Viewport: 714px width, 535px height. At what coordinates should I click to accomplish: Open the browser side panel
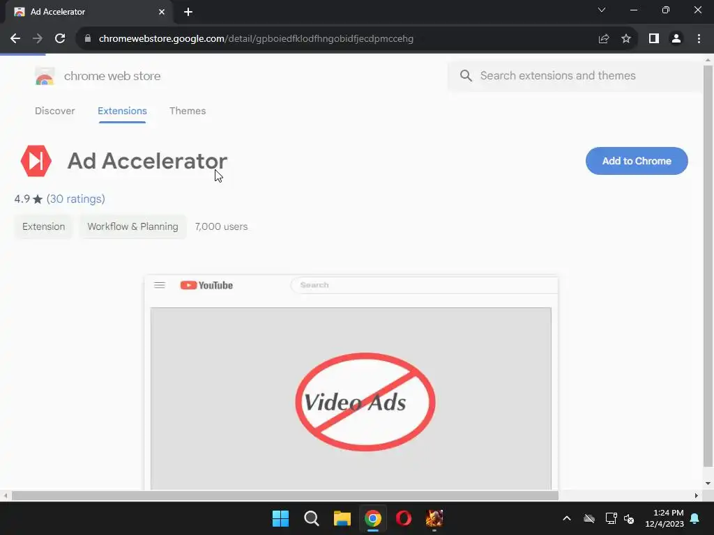tap(654, 39)
